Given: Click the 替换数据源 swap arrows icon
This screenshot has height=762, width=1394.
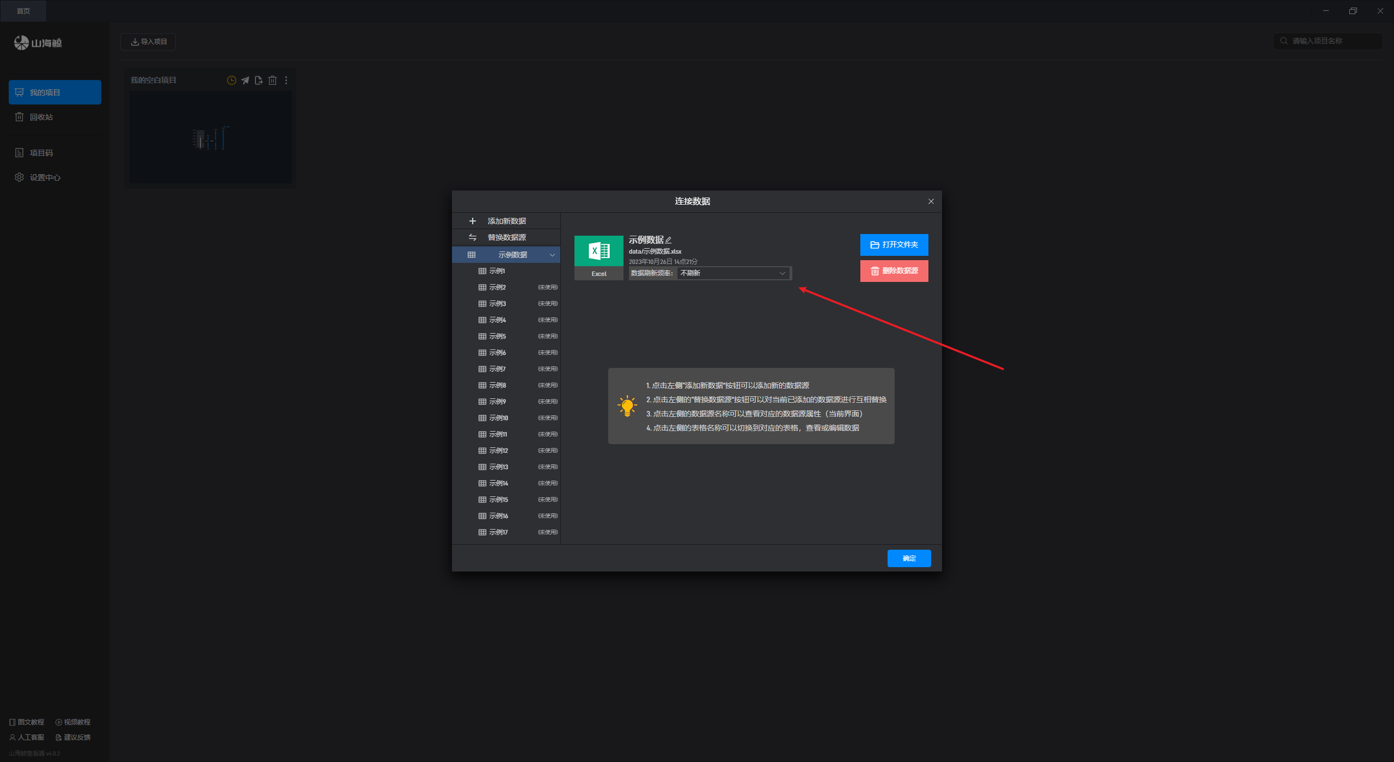Looking at the screenshot, I should point(472,237).
